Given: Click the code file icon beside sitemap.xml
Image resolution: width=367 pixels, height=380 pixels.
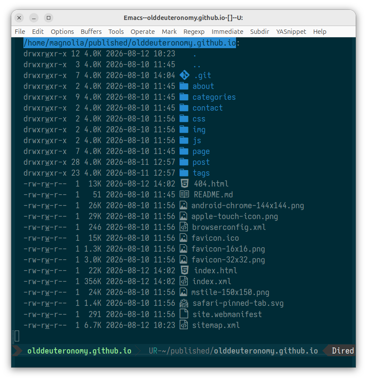Looking at the screenshot, I should pos(184,325).
